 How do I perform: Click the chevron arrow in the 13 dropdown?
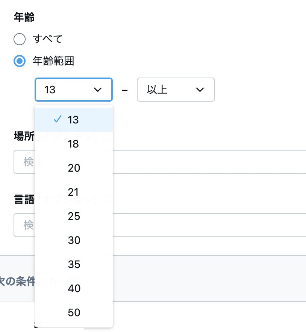tap(98, 90)
